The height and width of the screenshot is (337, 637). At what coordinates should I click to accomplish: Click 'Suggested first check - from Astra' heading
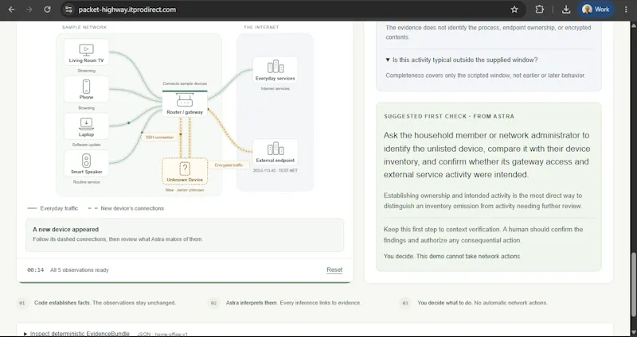tap(449, 116)
